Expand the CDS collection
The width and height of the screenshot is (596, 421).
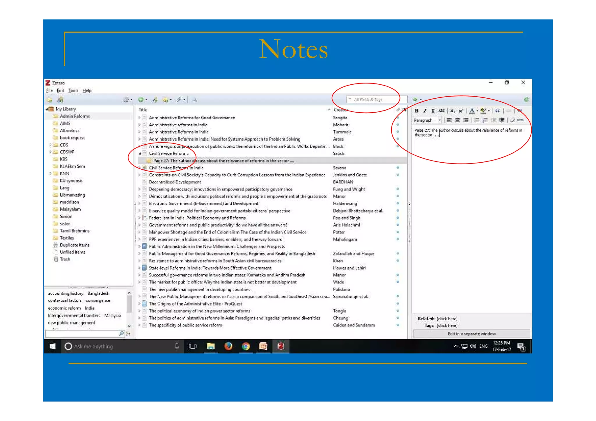coord(50,145)
